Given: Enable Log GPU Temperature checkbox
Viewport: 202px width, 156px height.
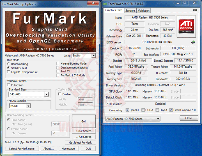Looking at the screenshot, I should 9,72.
